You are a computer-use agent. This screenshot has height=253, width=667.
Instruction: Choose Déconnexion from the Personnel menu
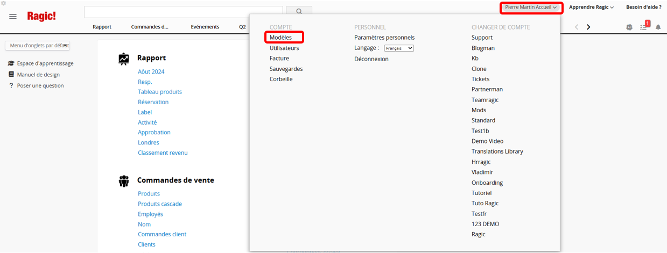click(371, 59)
